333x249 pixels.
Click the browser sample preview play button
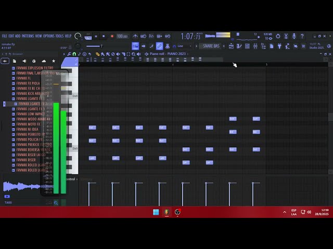[7, 197]
